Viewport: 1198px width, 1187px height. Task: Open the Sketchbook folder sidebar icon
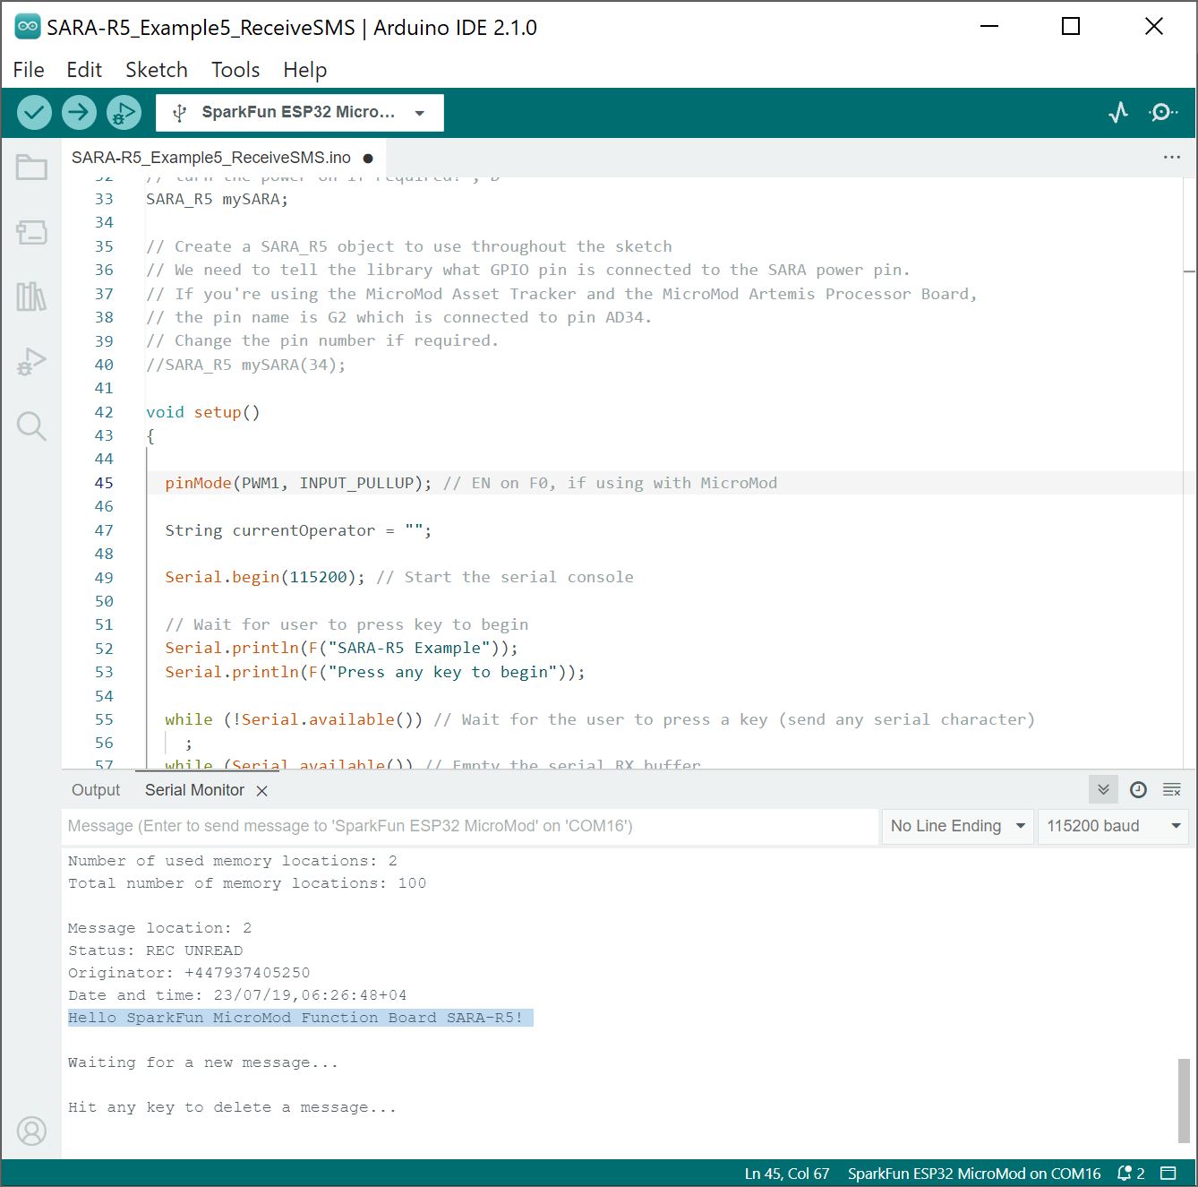pos(31,168)
